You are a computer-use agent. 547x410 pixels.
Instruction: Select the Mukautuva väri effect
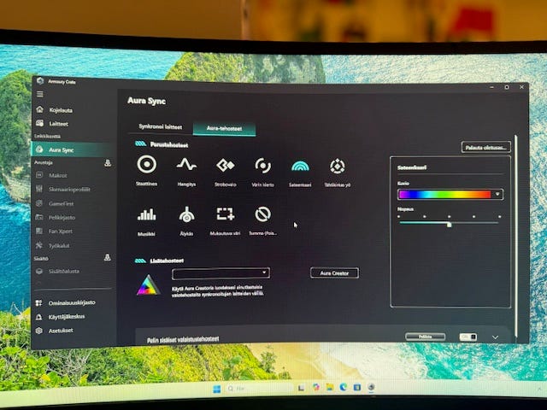[x=225, y=221]
